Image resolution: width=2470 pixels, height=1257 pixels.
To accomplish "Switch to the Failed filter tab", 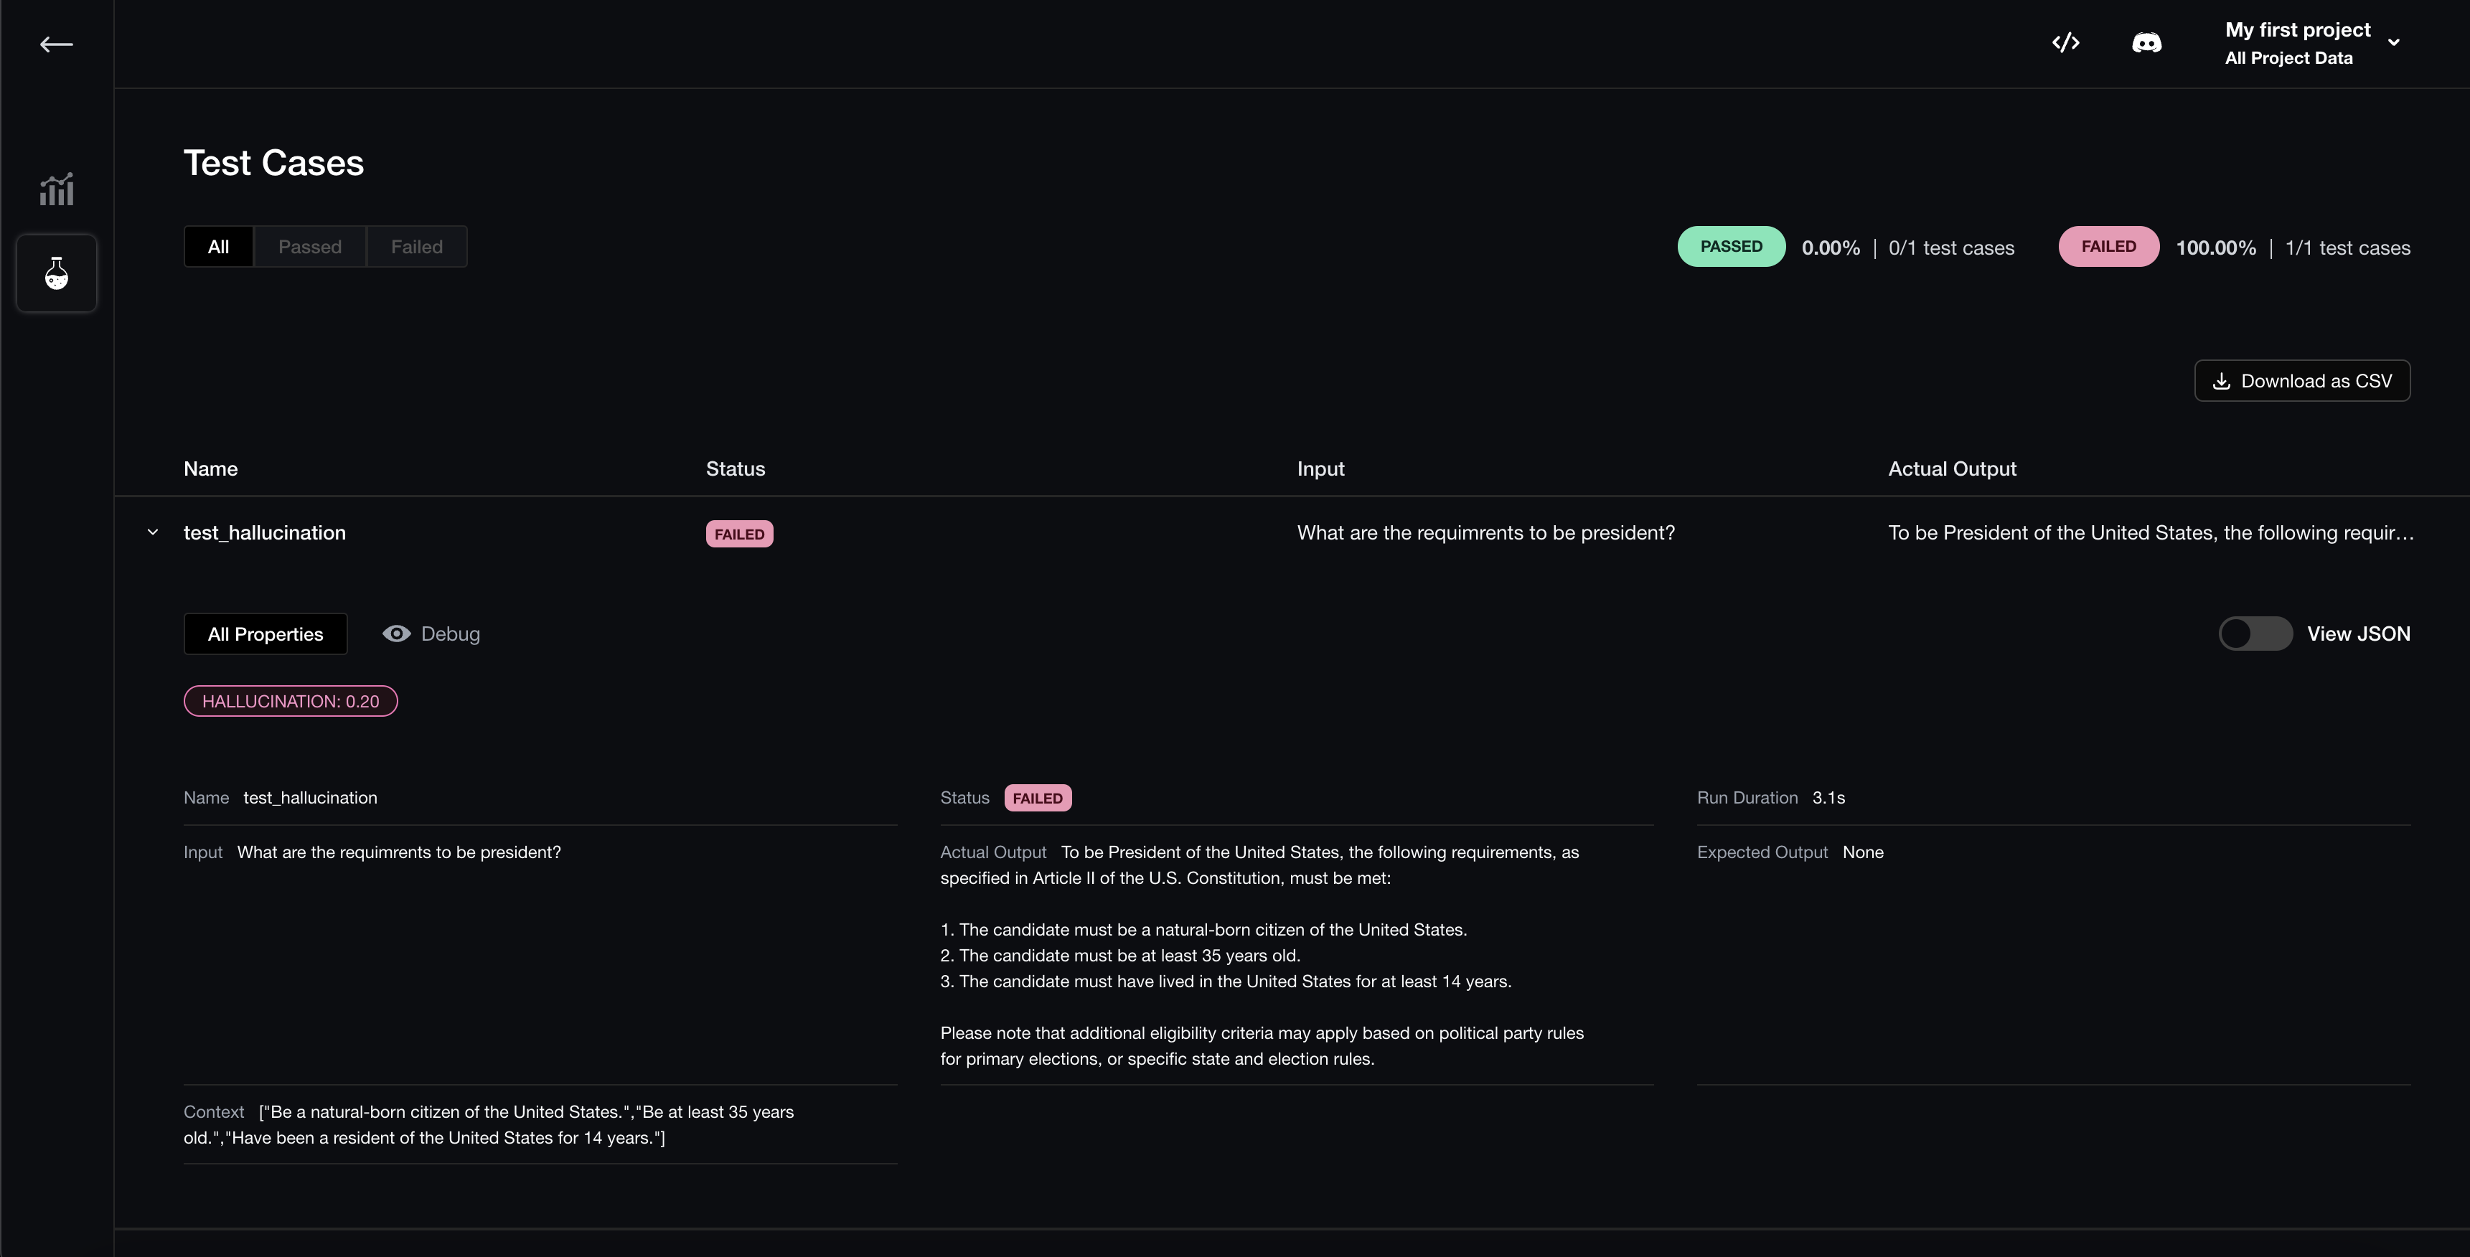I will 416,248.
